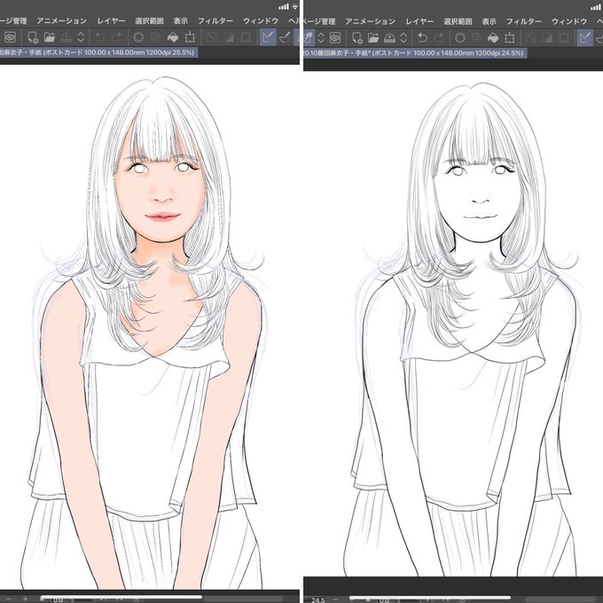Viewport: 603px width, 603px height.
Task: Click Open file folder icon in left screenshot
Action: click(50, 37)
